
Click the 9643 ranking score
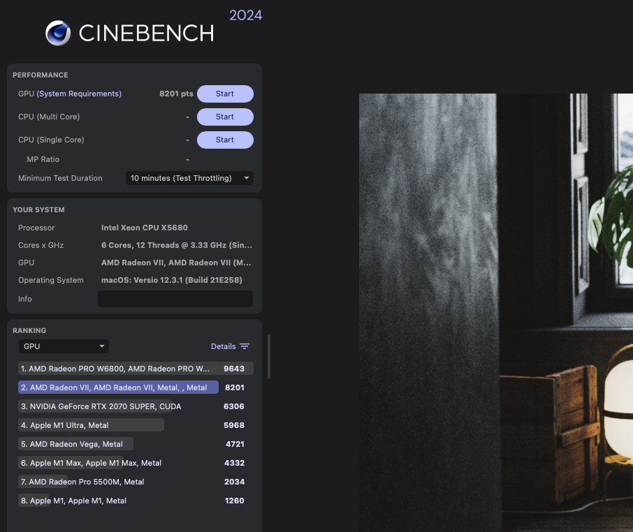pos(234,369)
